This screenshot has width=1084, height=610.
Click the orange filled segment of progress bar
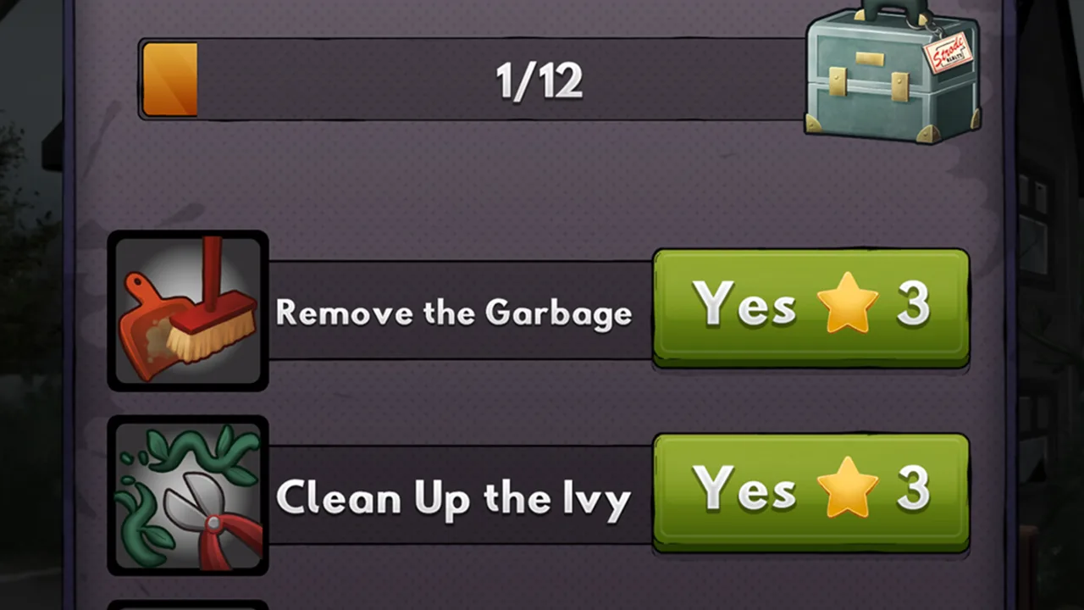170,80
